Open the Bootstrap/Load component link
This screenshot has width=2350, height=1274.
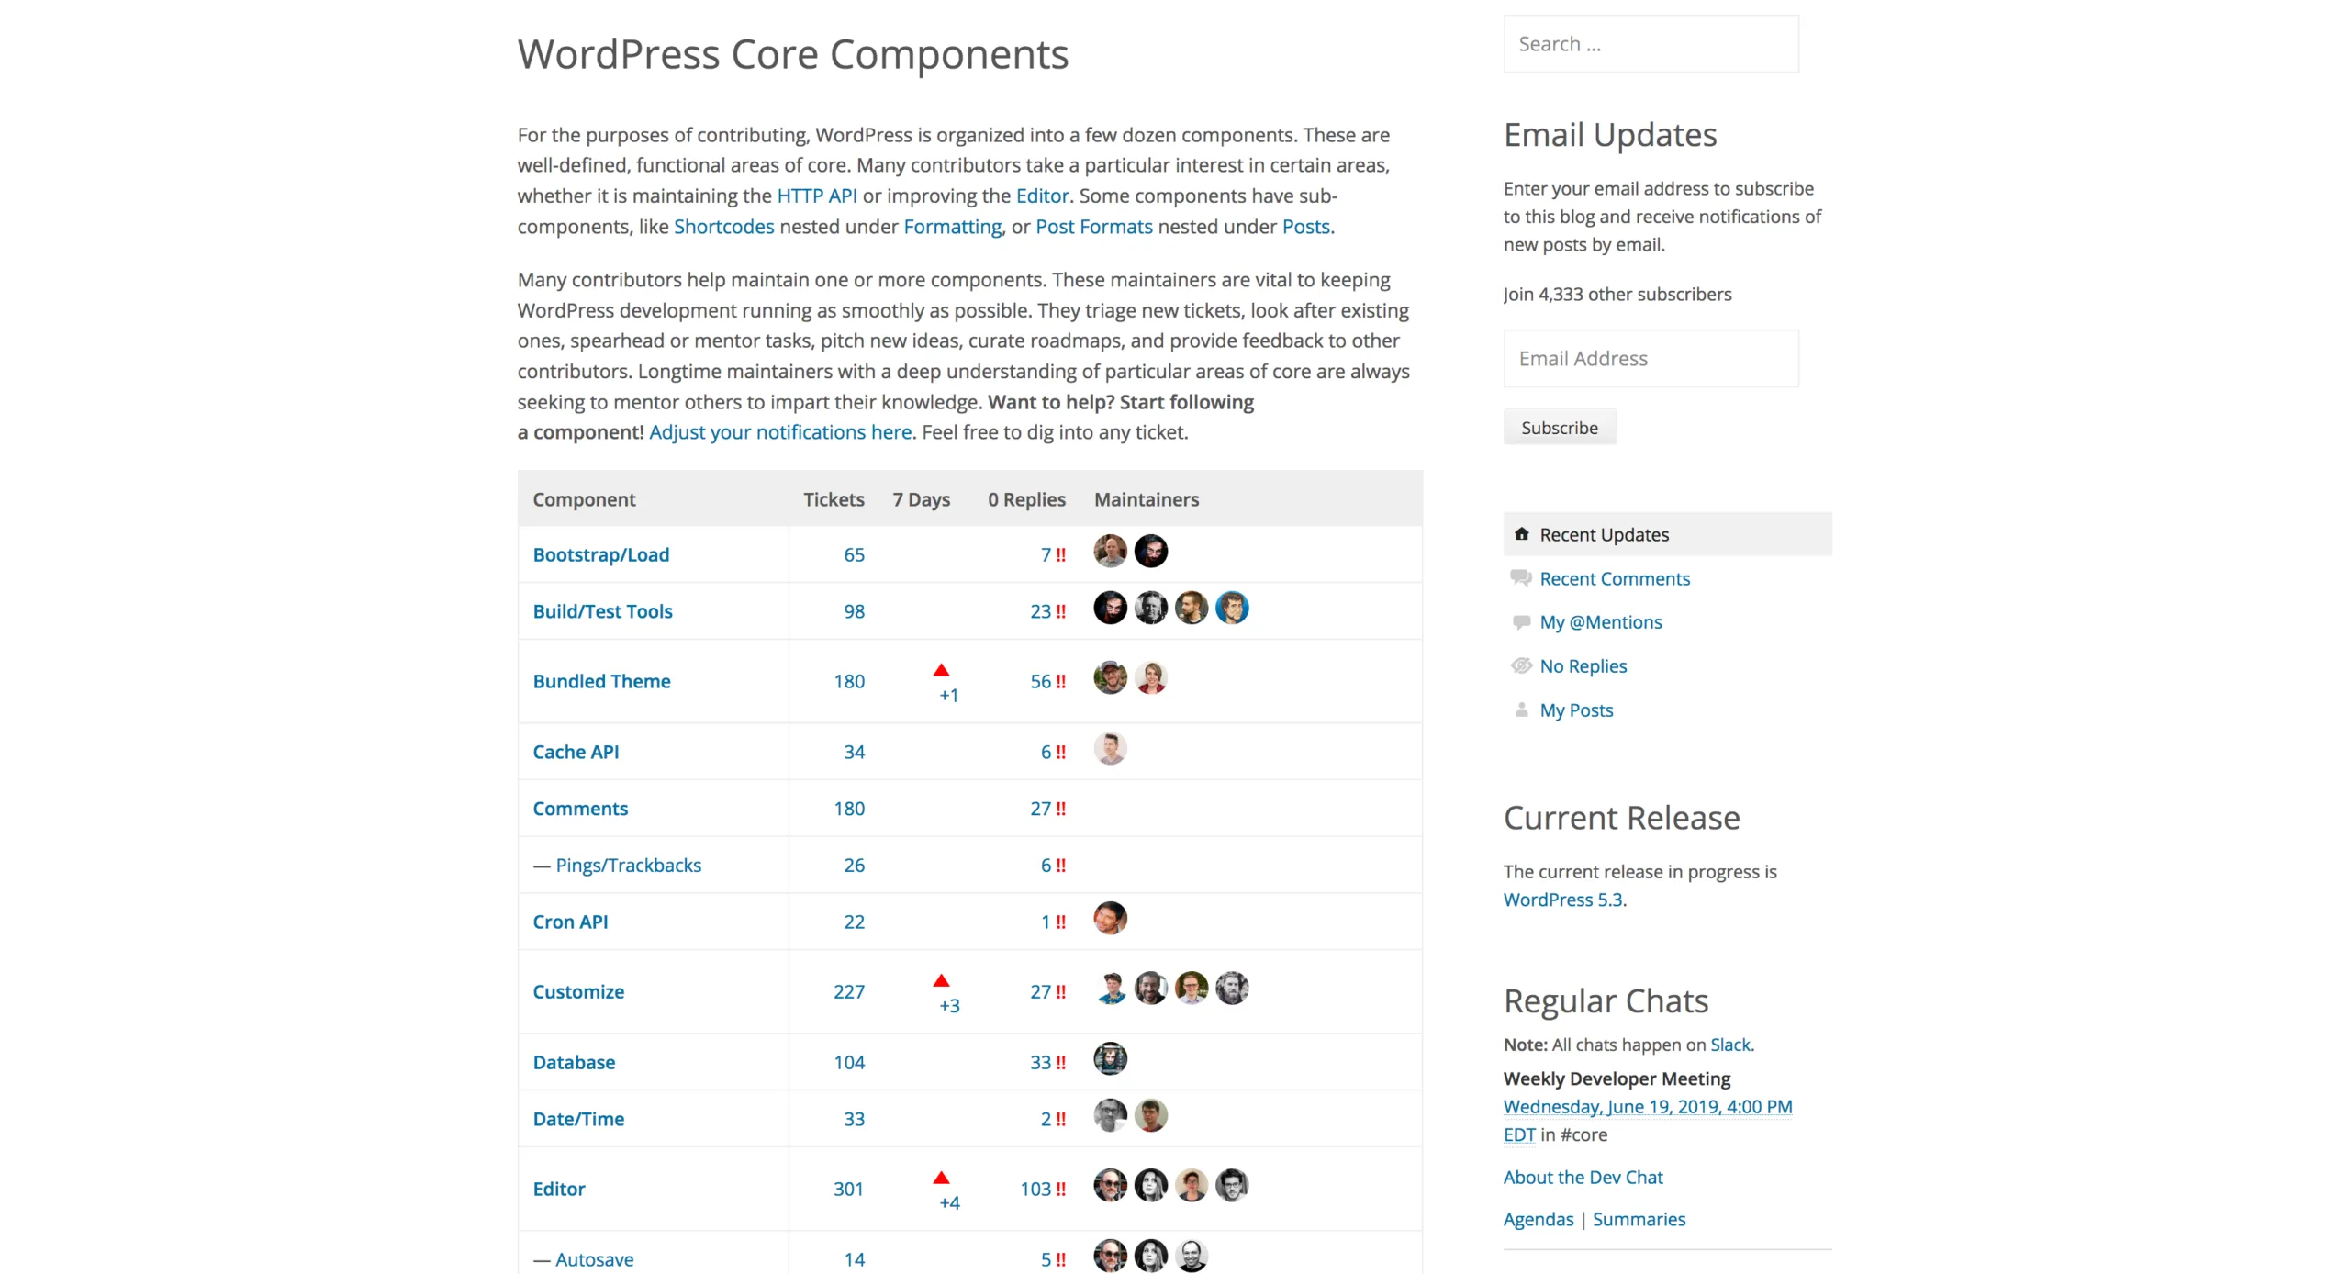[601, 554]
